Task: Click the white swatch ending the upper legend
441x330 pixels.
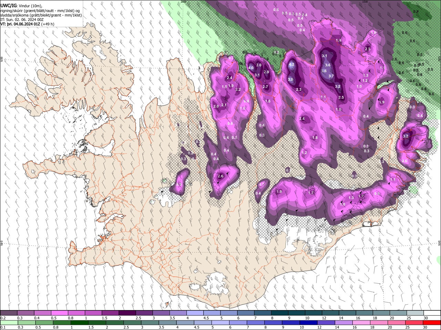Action: (x=432, y=313)
